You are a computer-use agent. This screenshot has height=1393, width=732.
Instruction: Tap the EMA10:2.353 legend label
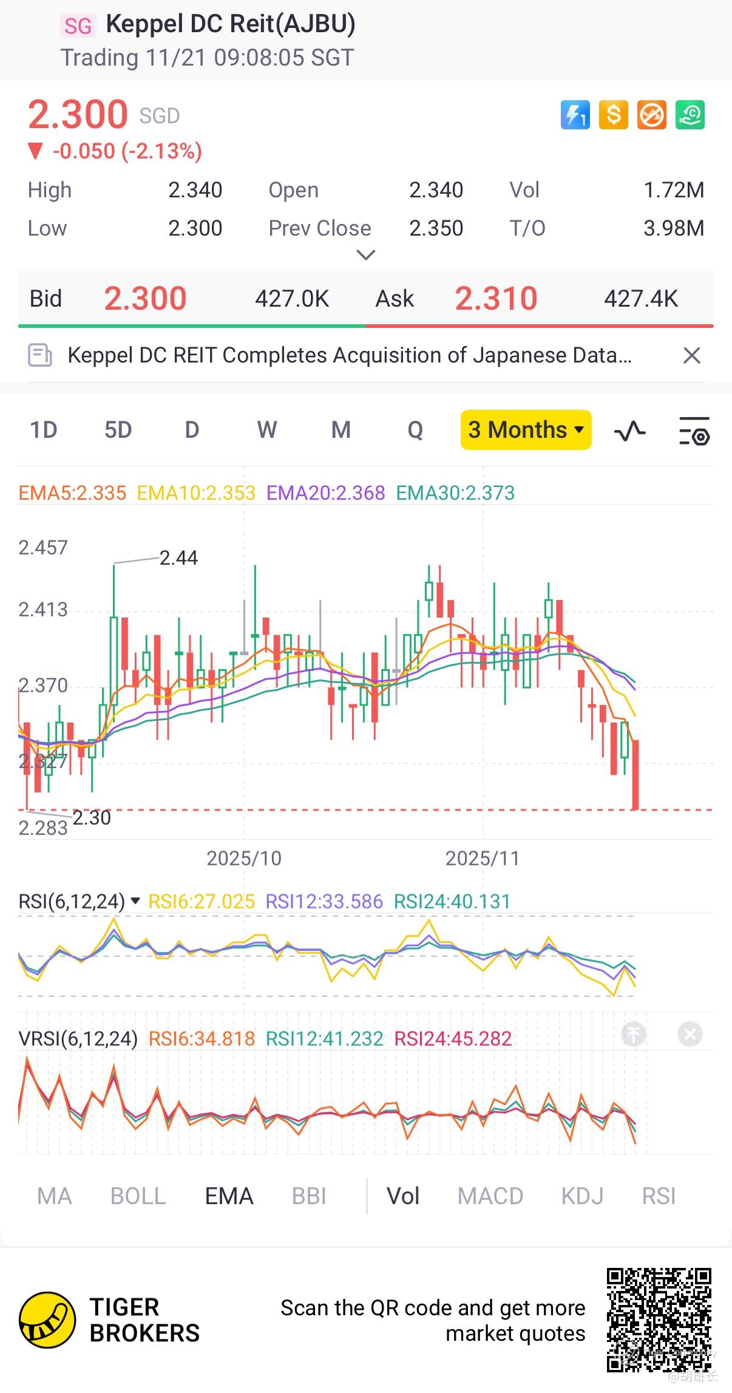[196, 492]
